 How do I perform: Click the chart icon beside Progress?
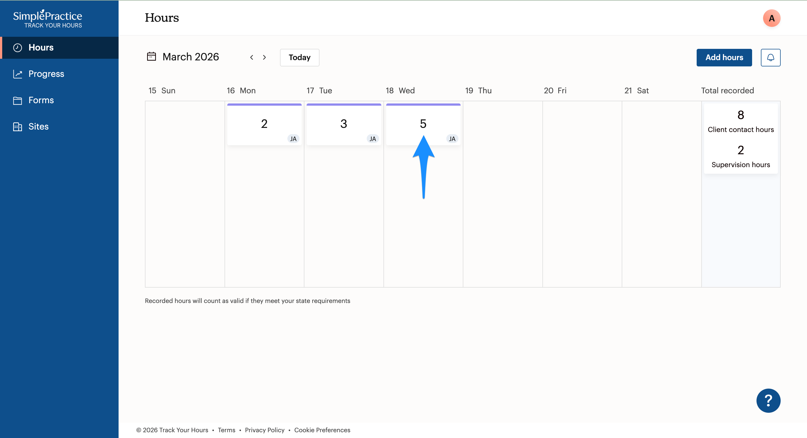18,74
